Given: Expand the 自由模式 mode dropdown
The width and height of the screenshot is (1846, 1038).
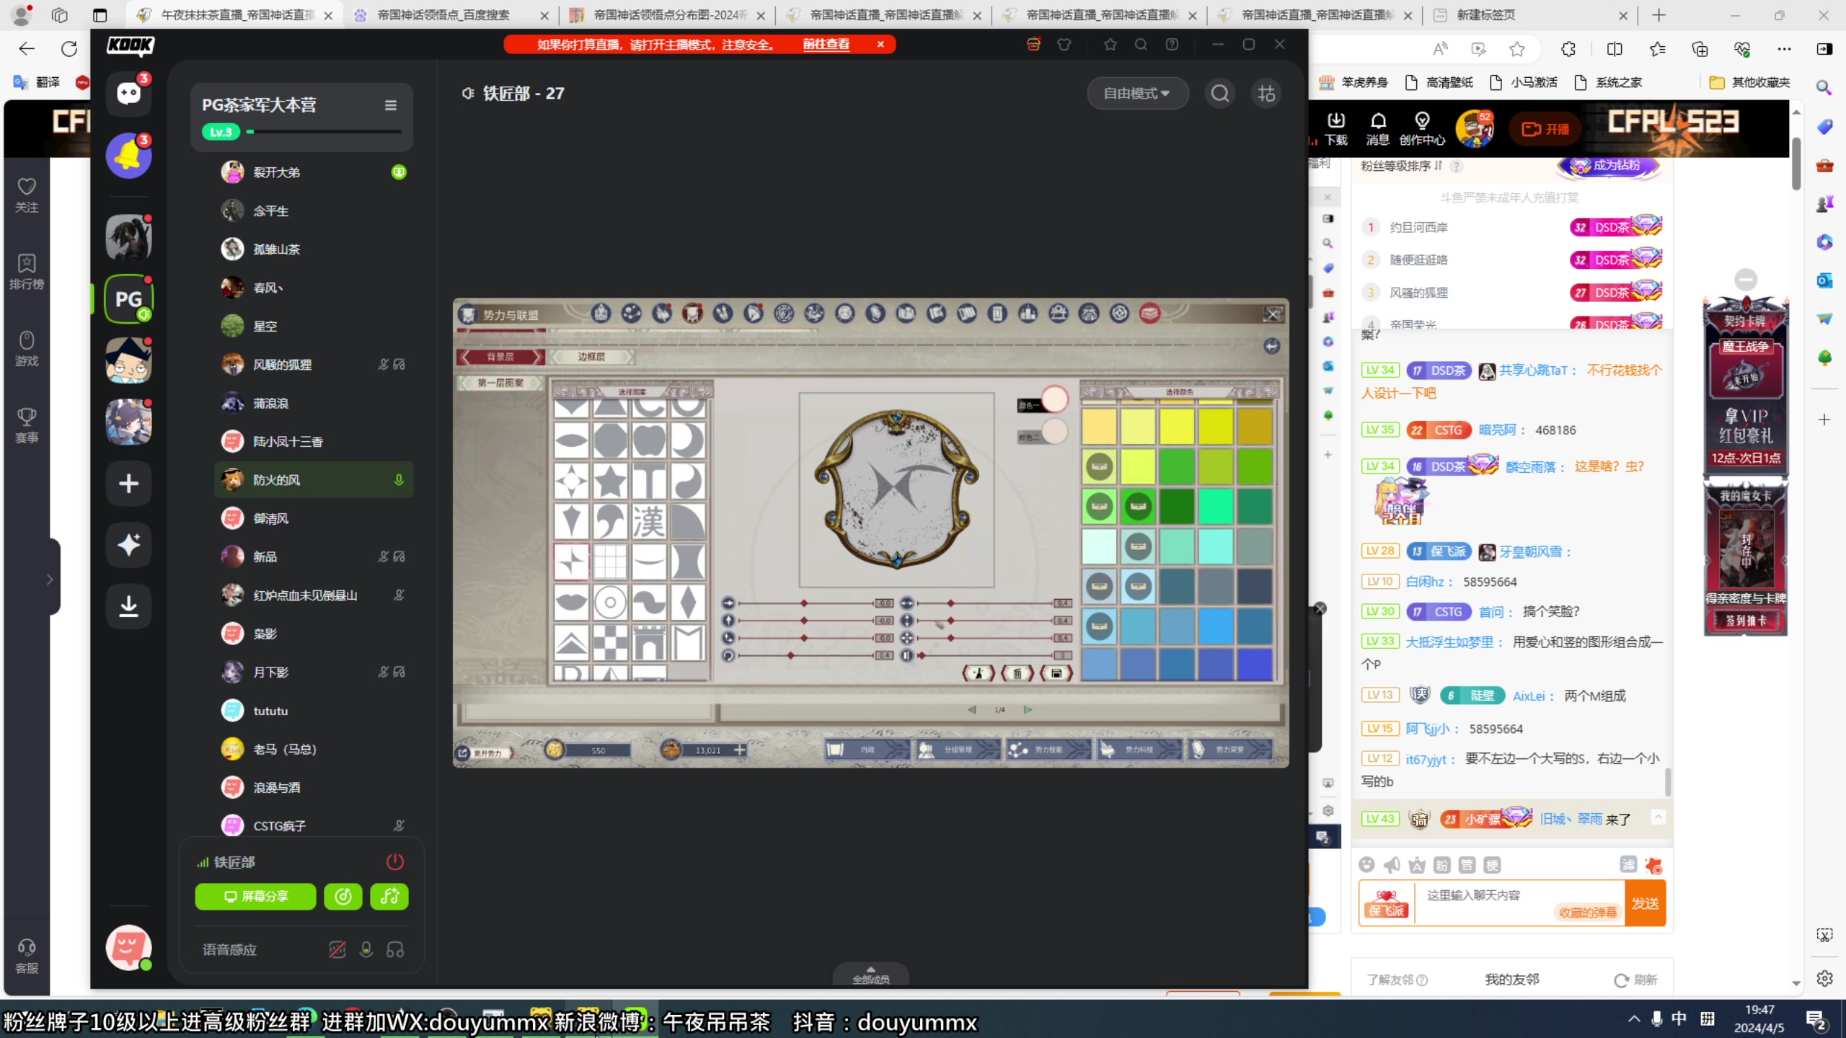Looking at the screenshot, I should 1137,94.
